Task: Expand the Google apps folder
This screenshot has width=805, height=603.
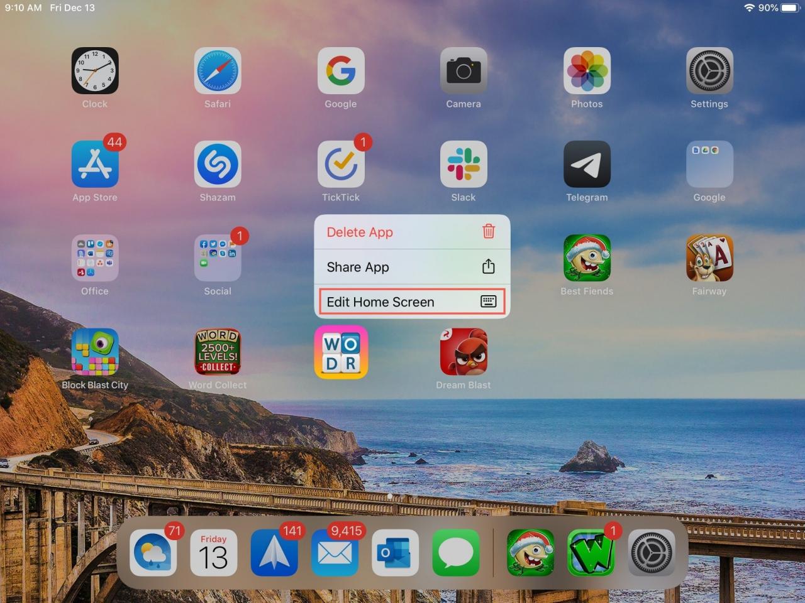Action: [x=709, y=165]
